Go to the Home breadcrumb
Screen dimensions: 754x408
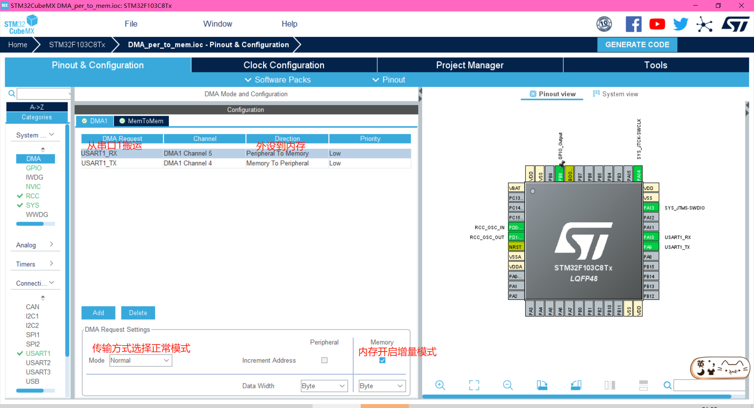[x=18, y=45]
